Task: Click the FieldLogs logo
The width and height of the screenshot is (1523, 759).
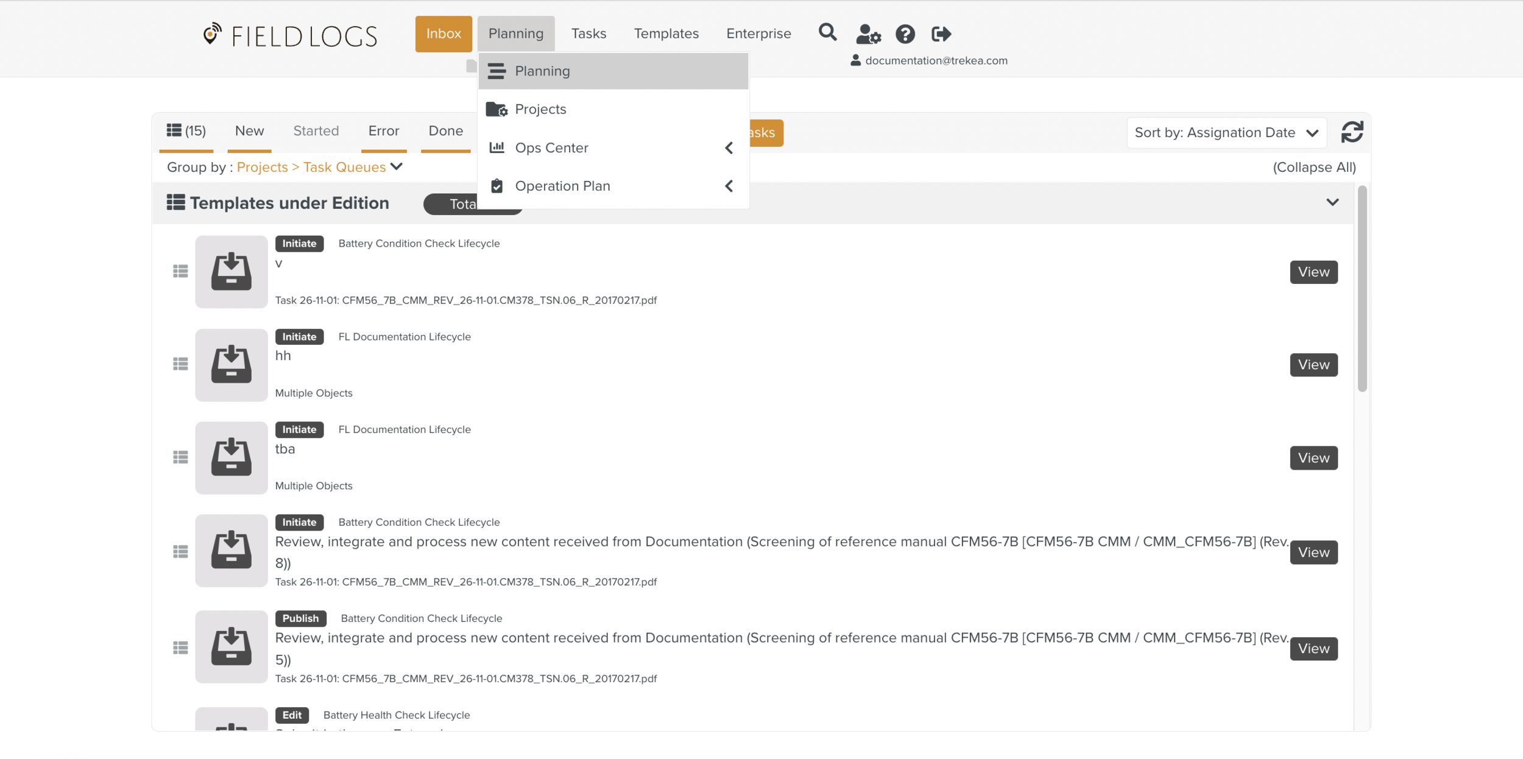Action: tap(291, 35)
